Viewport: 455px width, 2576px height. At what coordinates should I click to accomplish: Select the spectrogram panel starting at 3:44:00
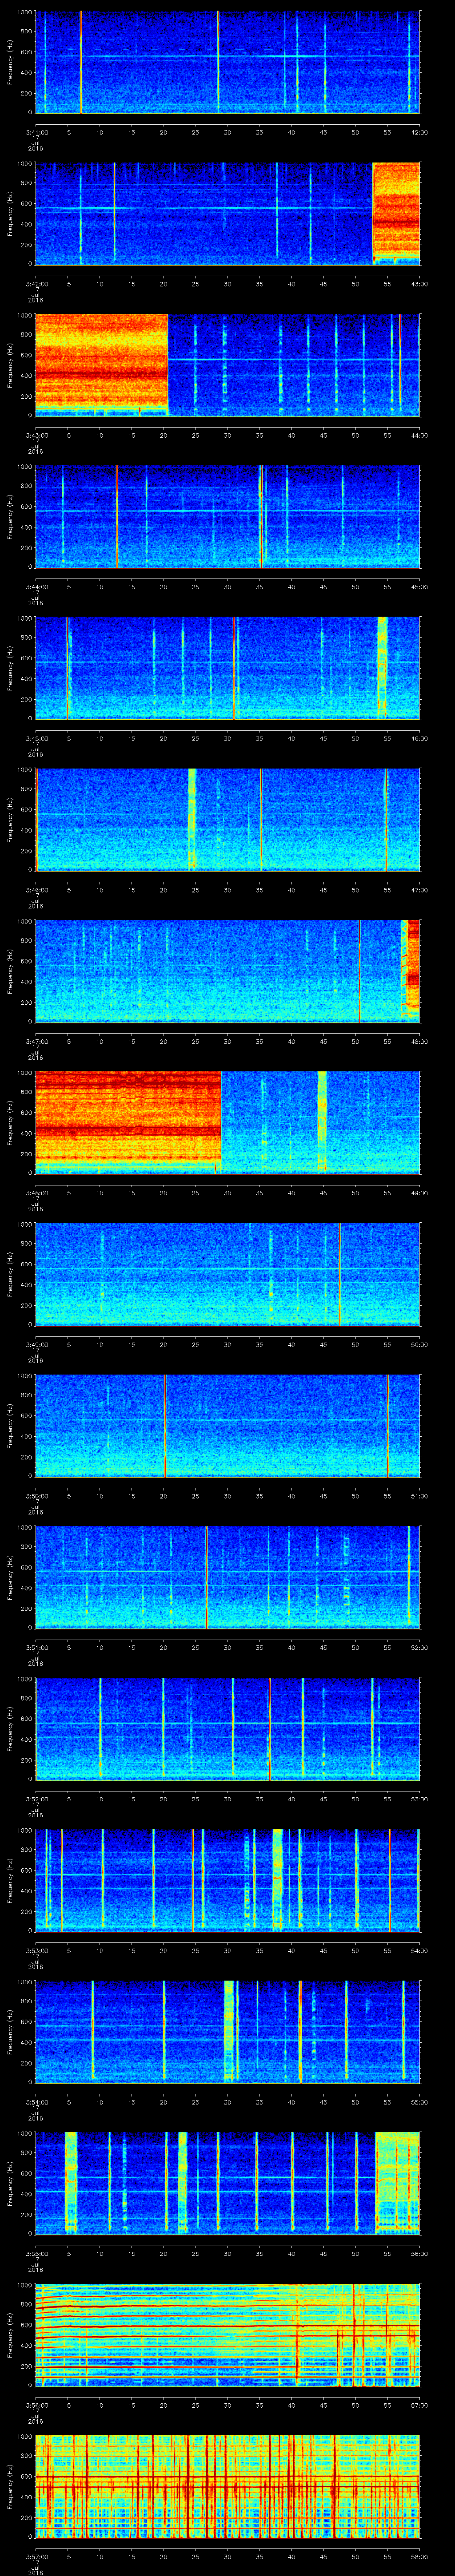228,516
